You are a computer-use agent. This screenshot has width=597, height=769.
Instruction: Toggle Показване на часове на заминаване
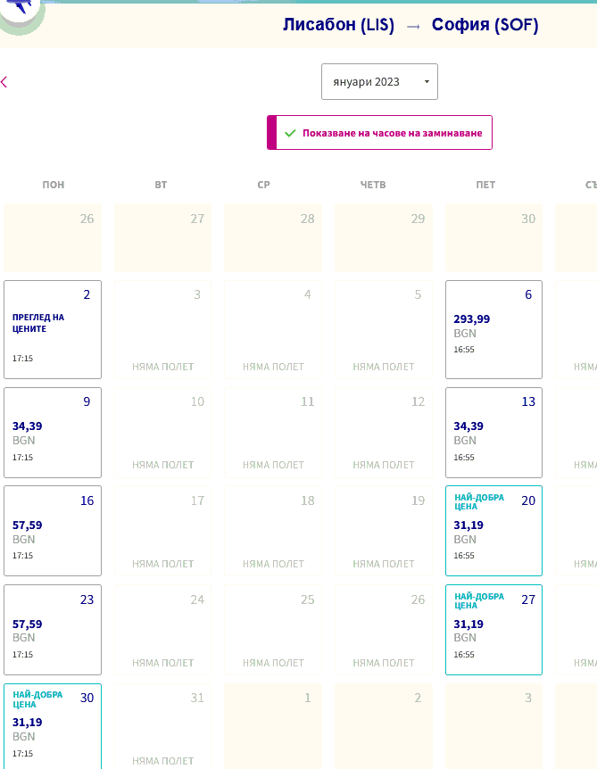pyautogui.click(x=379, y=133)
